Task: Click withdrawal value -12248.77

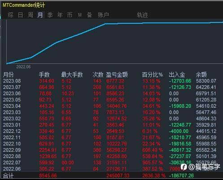Action: (x=180, y=125)
